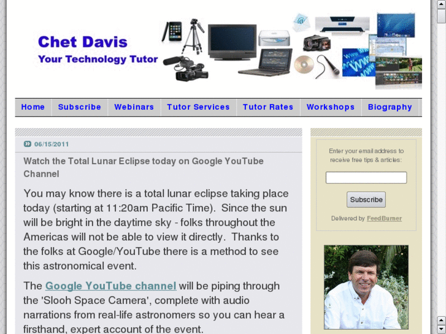View the Tutor Rates page
The image size is (446, 334).
click(268, 107)
